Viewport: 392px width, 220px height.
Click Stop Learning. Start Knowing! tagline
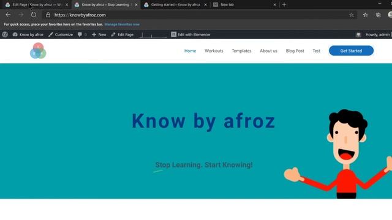click(x=204, y=165)
